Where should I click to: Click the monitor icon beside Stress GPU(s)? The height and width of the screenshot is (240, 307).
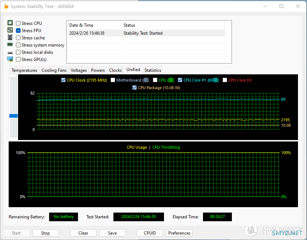click(10, 59)
